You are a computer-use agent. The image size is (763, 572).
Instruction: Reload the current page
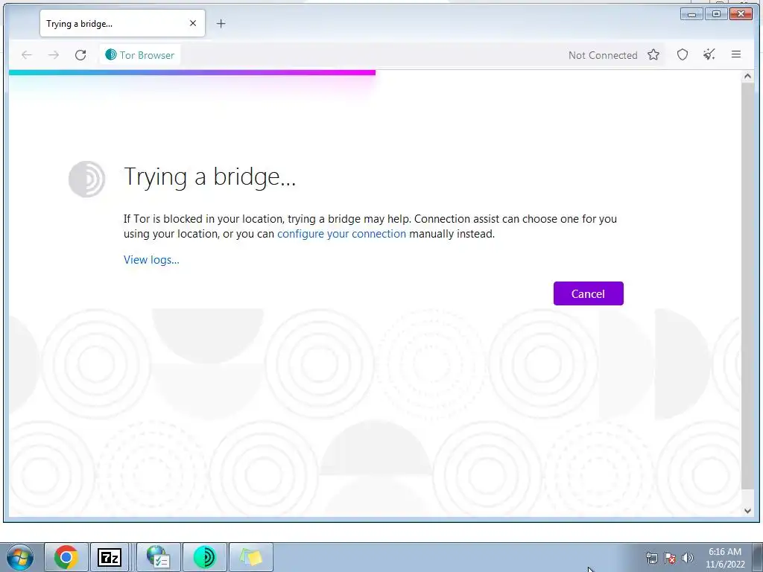pyautogui.click(x=80, y=55)
